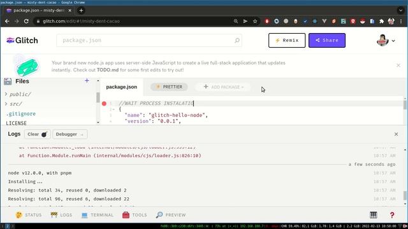Close the package.json browser tab
This screenshot has width=408, height=229.
[x=69, y=10]
